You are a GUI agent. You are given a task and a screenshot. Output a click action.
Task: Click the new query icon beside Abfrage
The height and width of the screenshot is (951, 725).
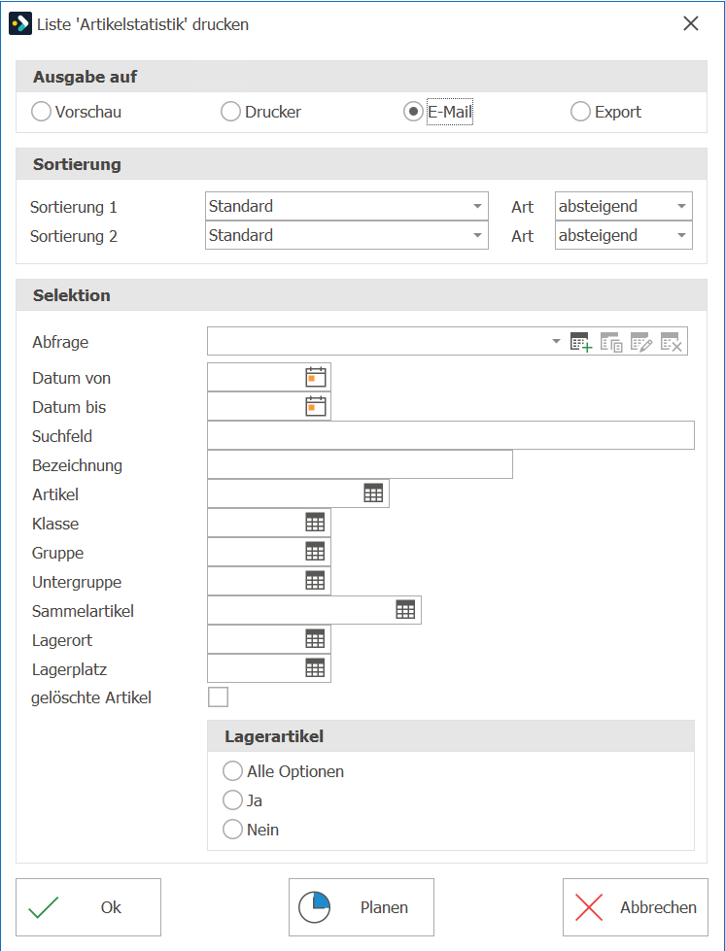click(580, 342)
